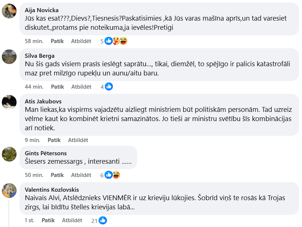Reply to Valentins Kozlovskis' comment

pos(72,220)
